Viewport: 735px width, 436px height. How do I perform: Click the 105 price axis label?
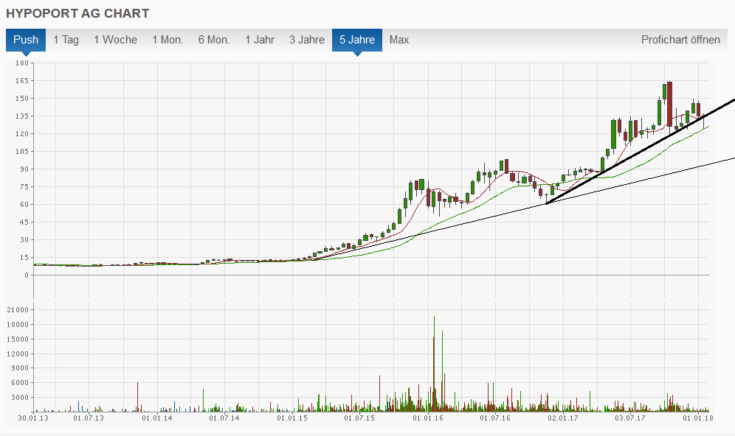point(22,151)
